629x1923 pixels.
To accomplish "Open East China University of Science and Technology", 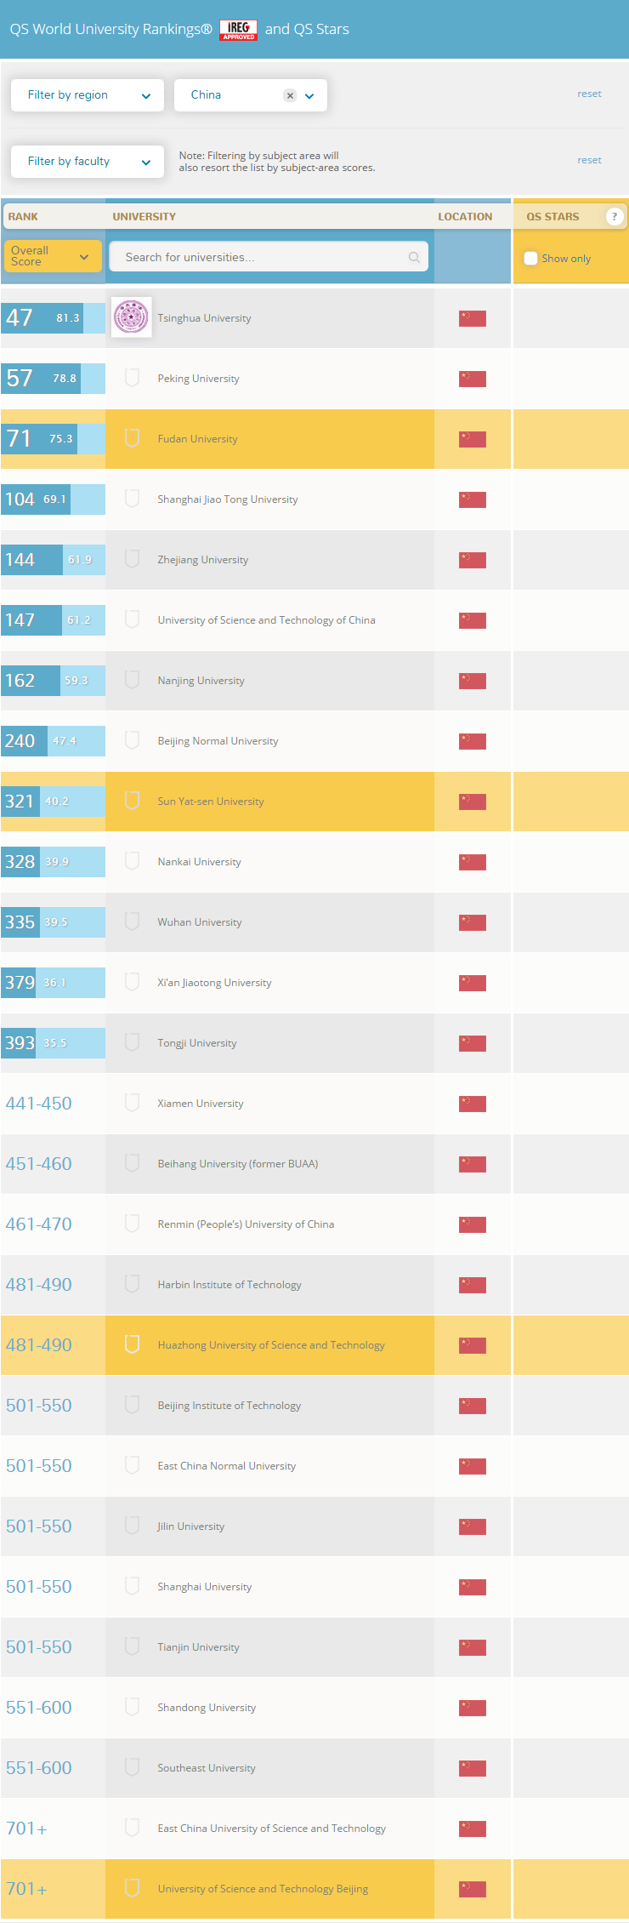I will point(271,1829).
